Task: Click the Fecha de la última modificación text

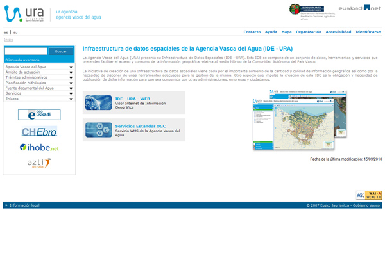Action: pos(346,159)
